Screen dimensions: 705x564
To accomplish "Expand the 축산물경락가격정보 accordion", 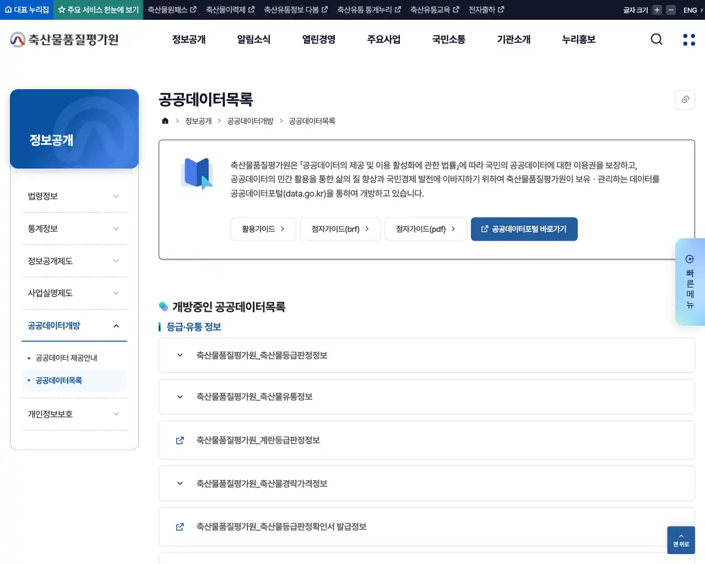I will (179, 483).
